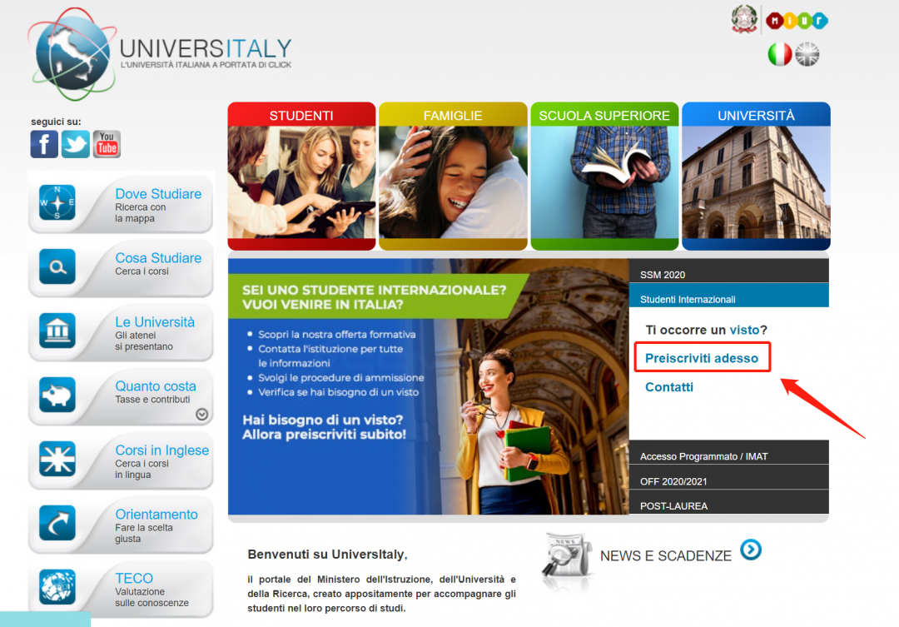Click the magnifier icon for Cosa Studiare
This screenshot has width=899, height=627.
pyautogui.click(x=57, y=266)
